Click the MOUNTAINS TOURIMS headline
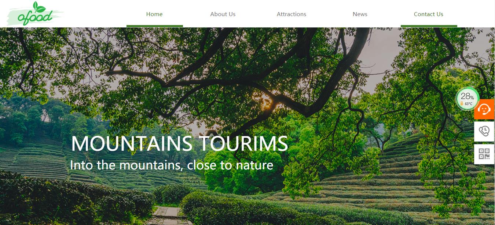 (x=180, y=143)
